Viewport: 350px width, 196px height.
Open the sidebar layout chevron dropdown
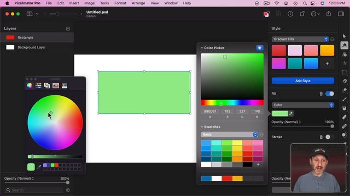pos(37,14)
